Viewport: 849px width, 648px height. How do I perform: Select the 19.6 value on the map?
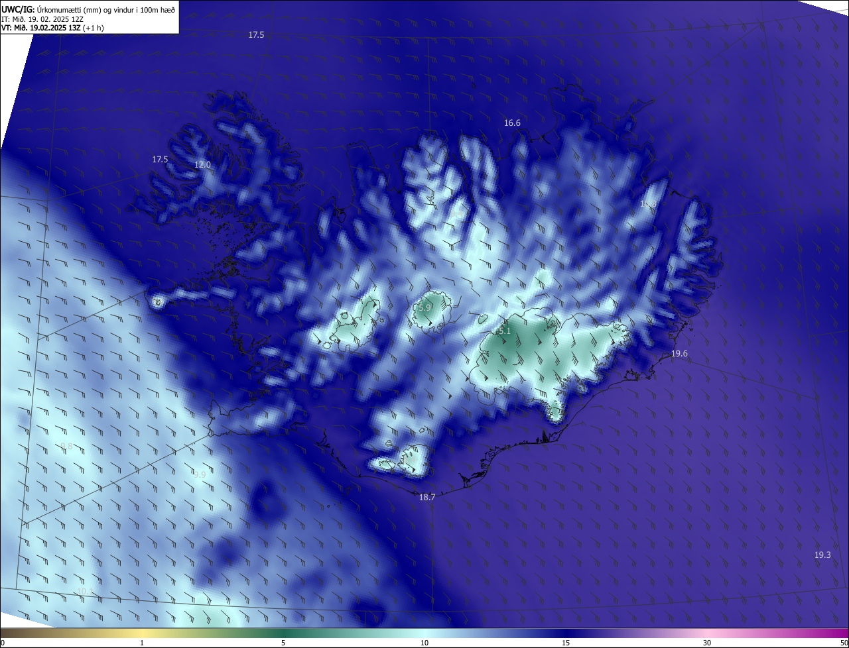click(x=679, y=353)
